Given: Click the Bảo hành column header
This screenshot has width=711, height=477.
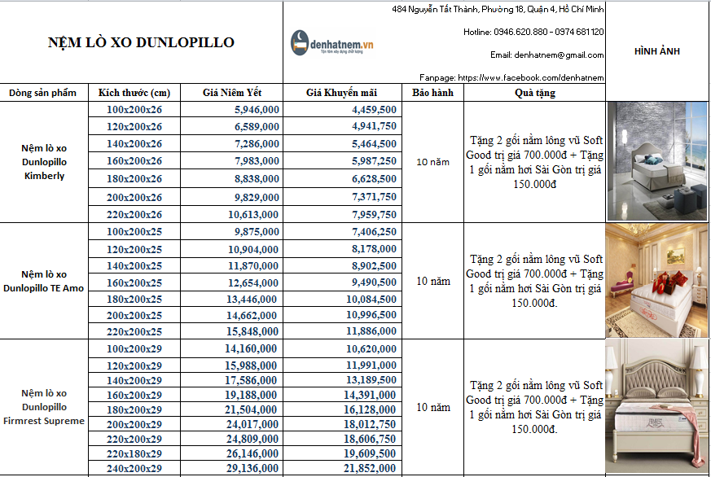Looking at the screenshot, I should [432, 93].
